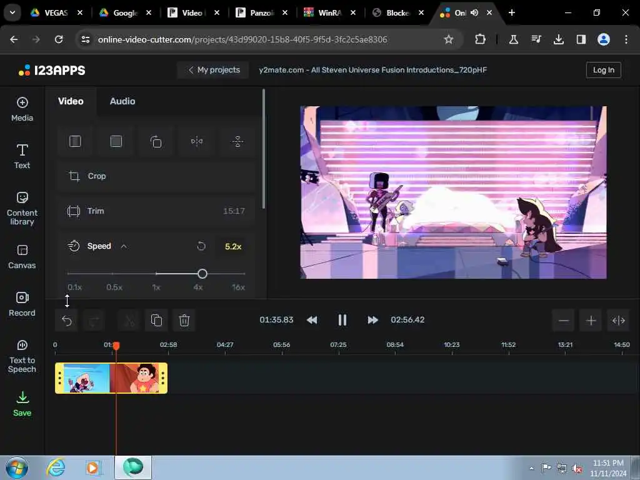Click the orange playhead marker
The height and width of the screenshot is (480, 640).
116,346
